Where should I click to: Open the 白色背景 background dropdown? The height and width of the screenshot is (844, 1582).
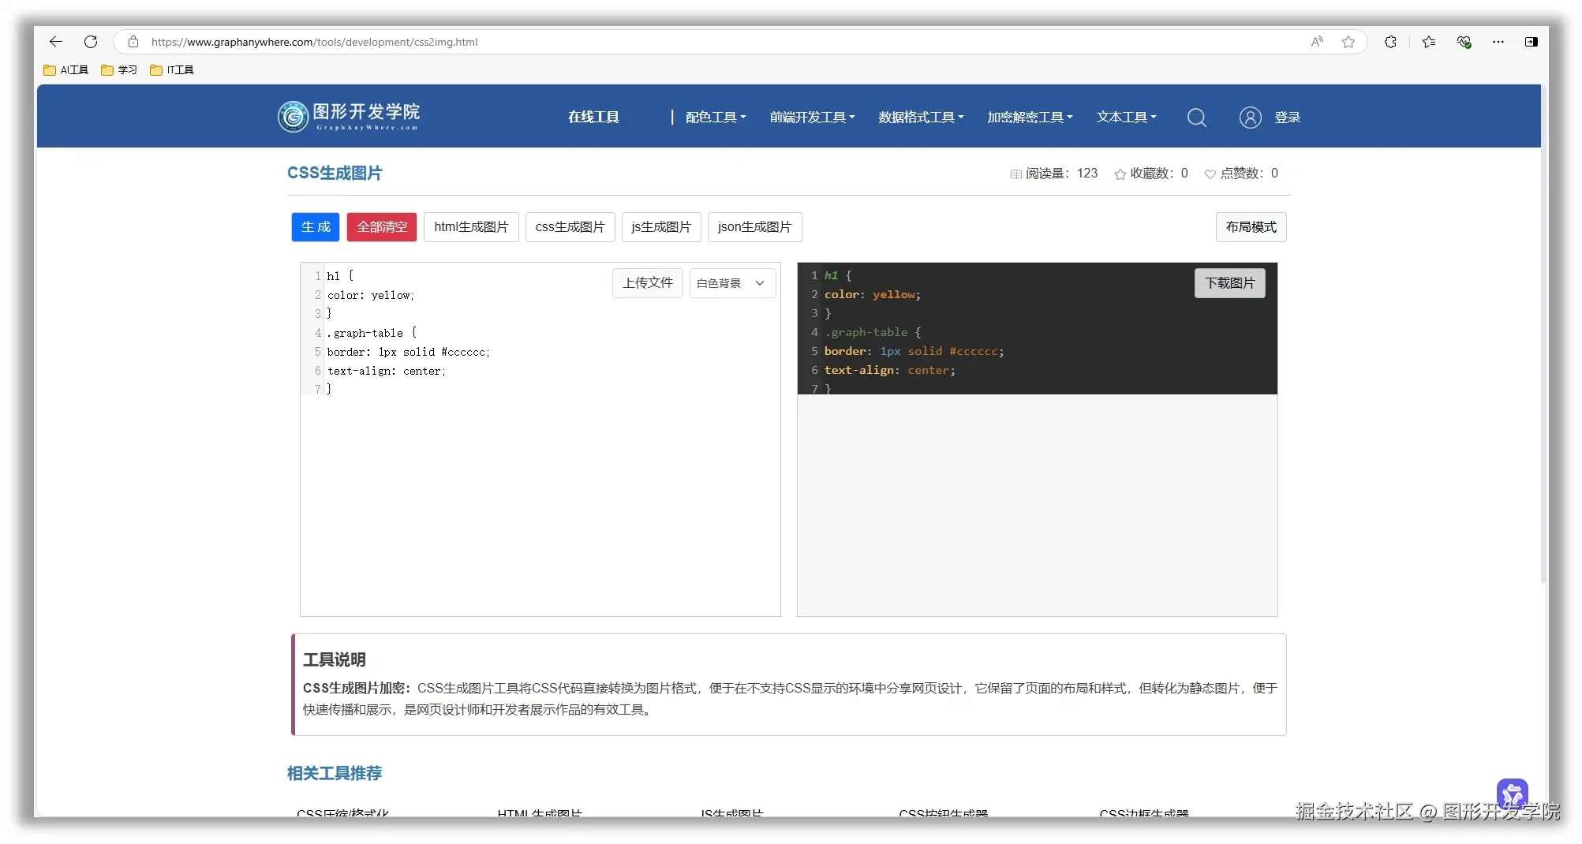pyautogui.click(x=731, y=282)
